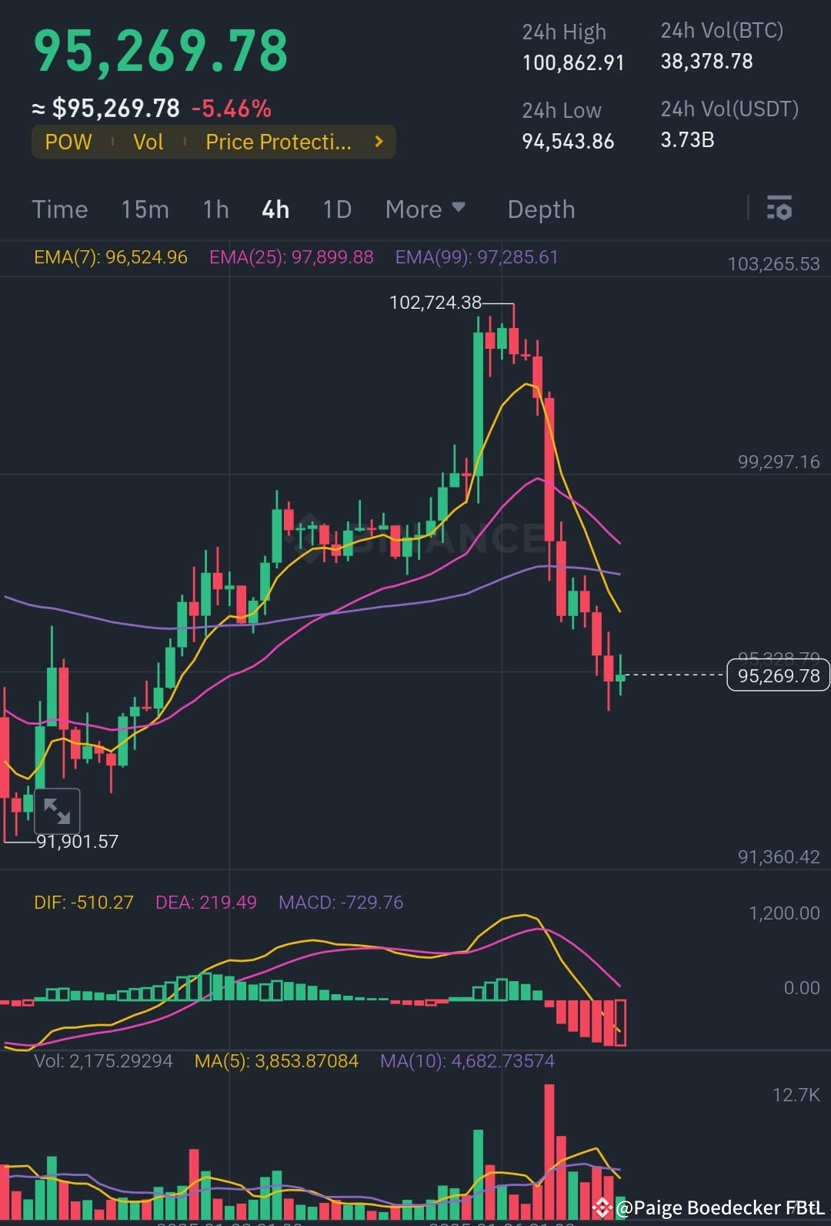The height and width of the screenshot is (1226, 831).
Task: Tap the large 95,269.78 price heading
Action: (161, 52)
